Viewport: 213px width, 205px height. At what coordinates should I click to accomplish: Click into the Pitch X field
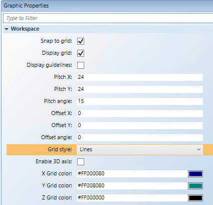click(x=140, y=77)
